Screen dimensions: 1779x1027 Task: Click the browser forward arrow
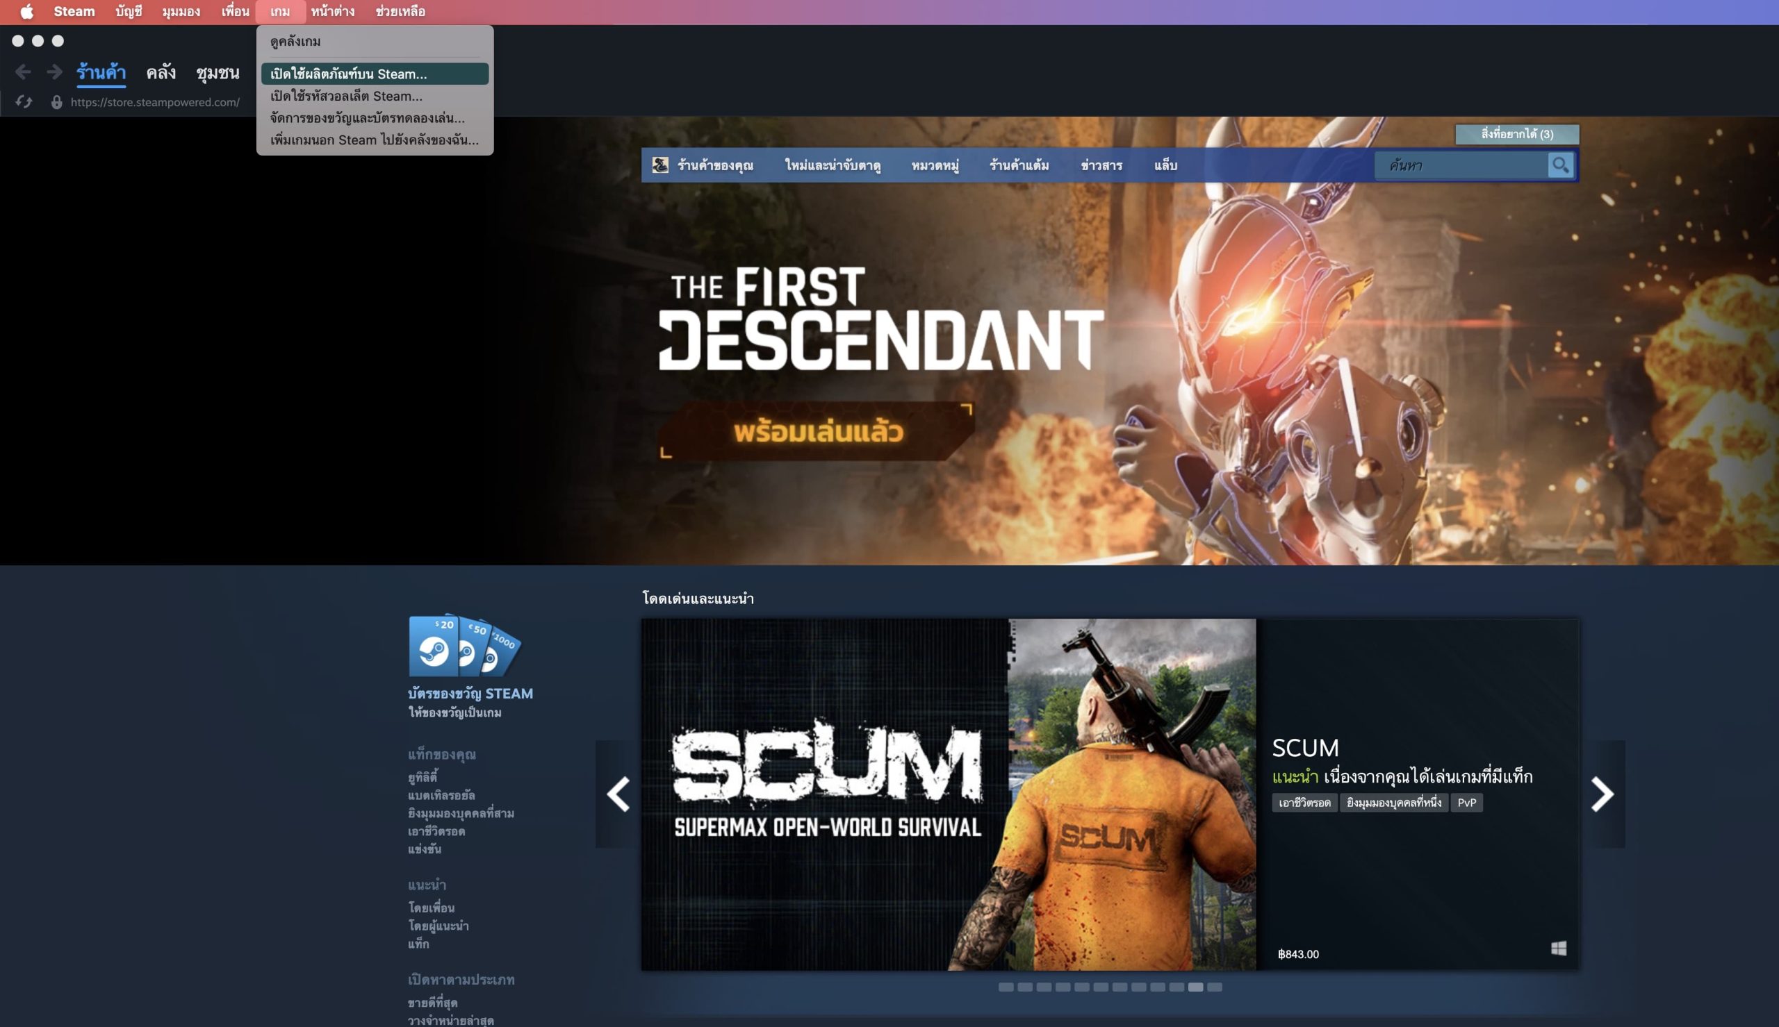click(x=54, y=72)
